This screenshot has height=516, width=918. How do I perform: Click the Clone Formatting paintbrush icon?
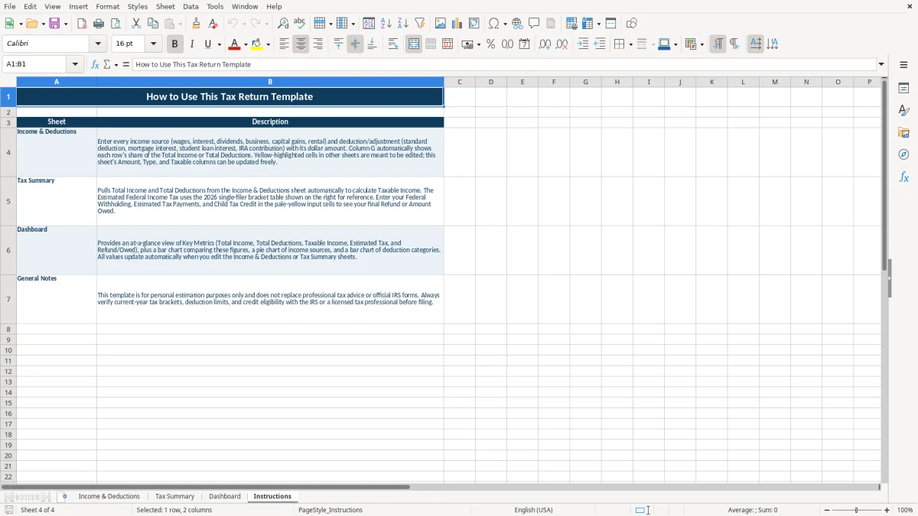pyautogui.click(x=196, y=24)
